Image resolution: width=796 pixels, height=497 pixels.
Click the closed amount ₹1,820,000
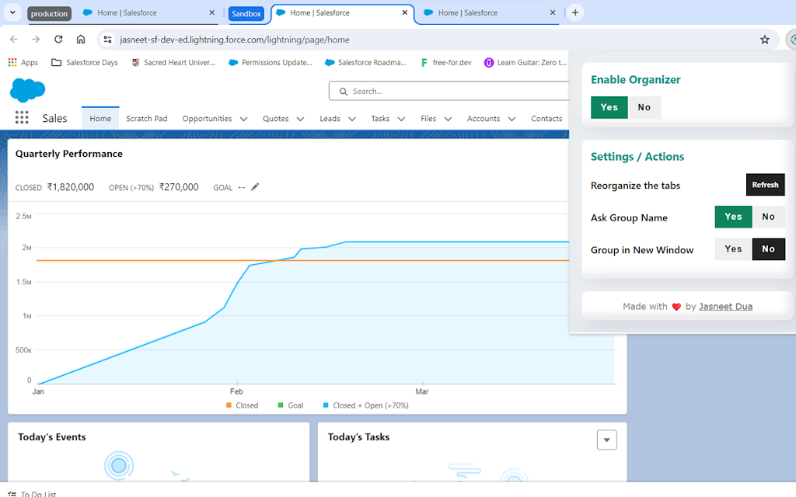71,187
